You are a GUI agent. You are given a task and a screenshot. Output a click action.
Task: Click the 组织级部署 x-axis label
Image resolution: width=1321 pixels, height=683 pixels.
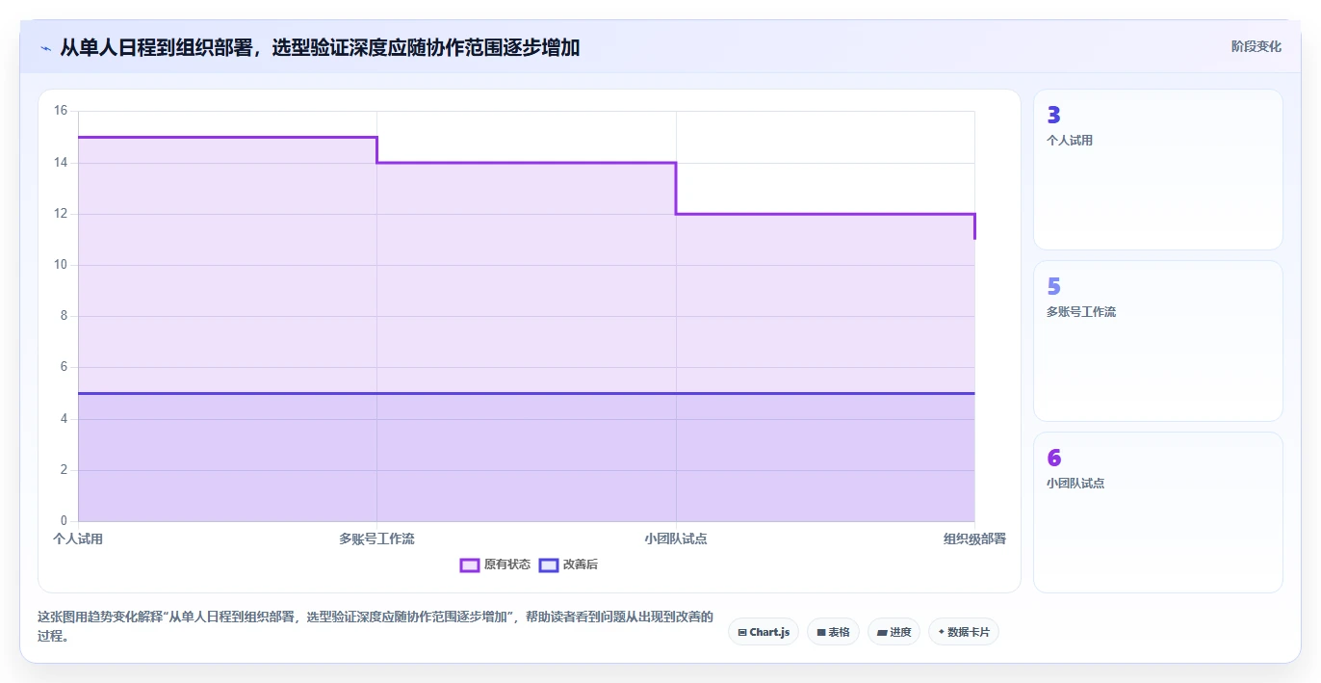coord(974,539)
